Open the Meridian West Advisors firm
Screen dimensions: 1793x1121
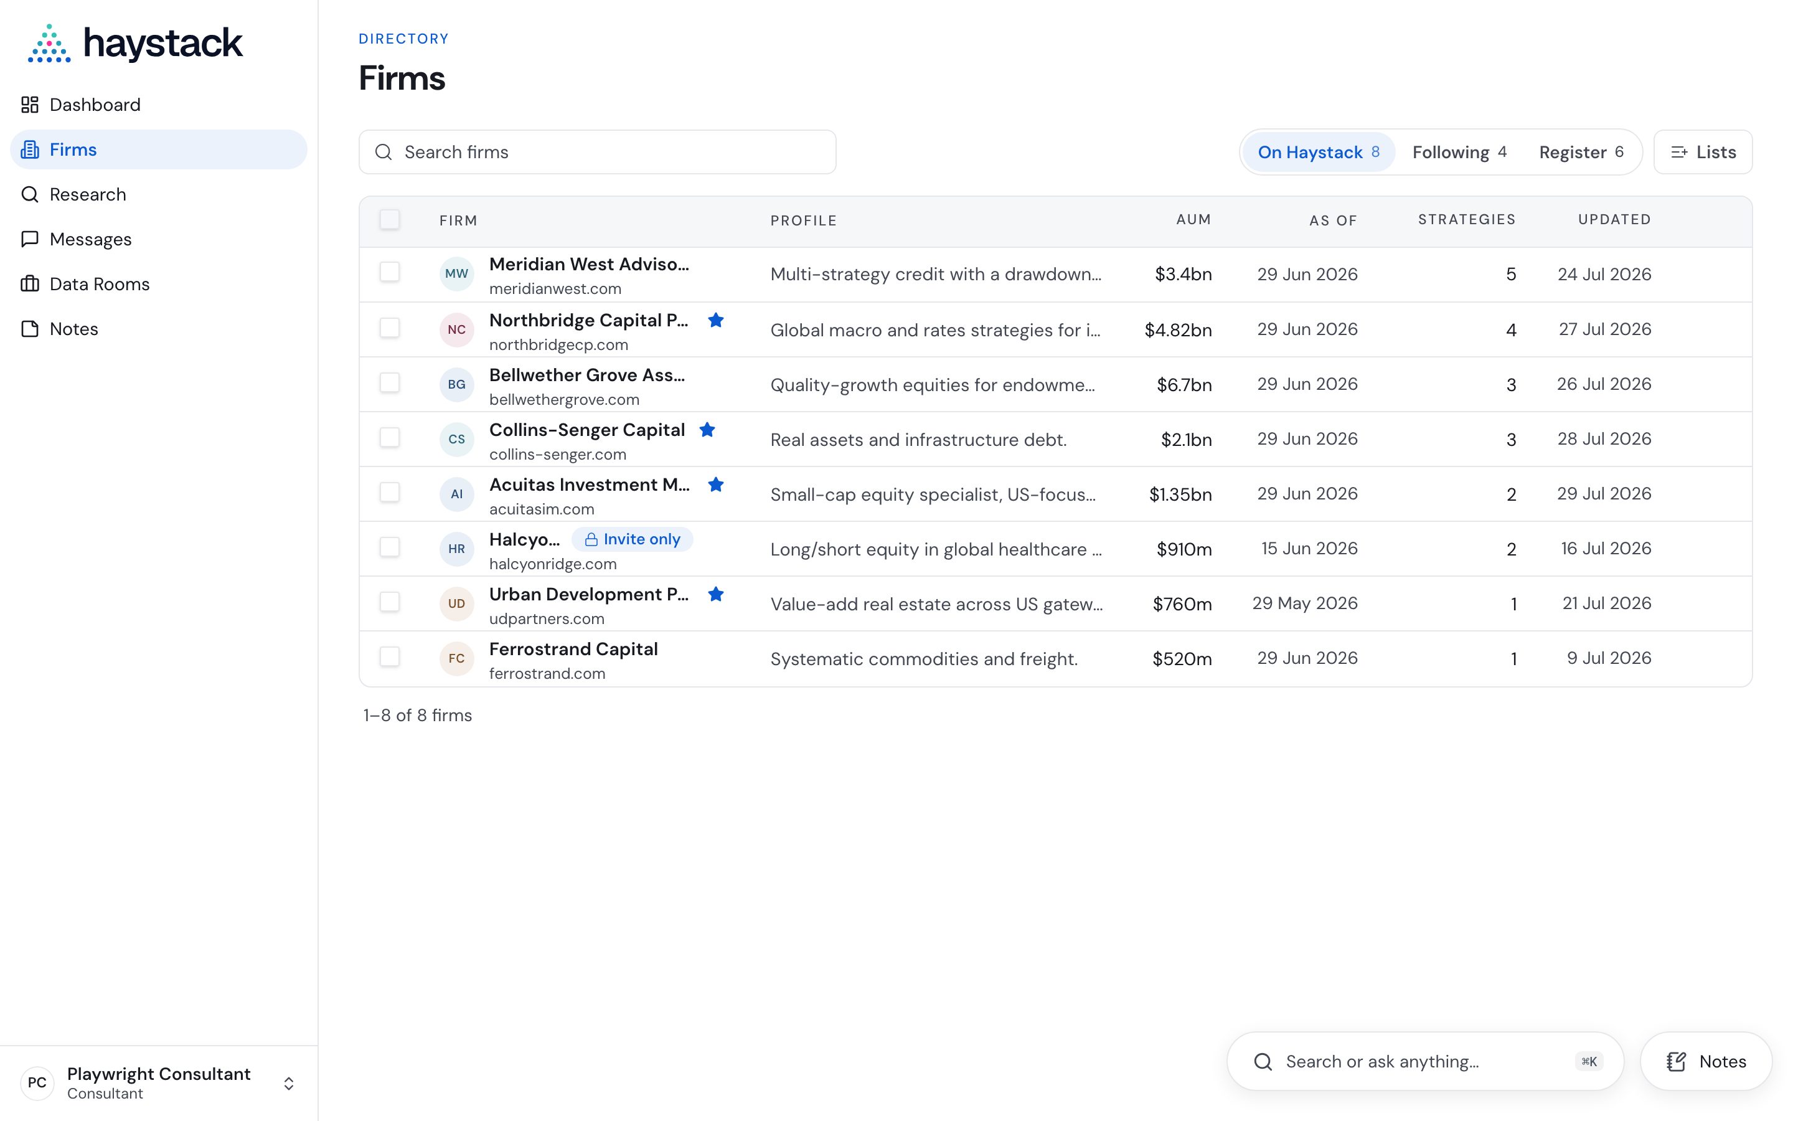pyautogui.click(x=589, y=265)
